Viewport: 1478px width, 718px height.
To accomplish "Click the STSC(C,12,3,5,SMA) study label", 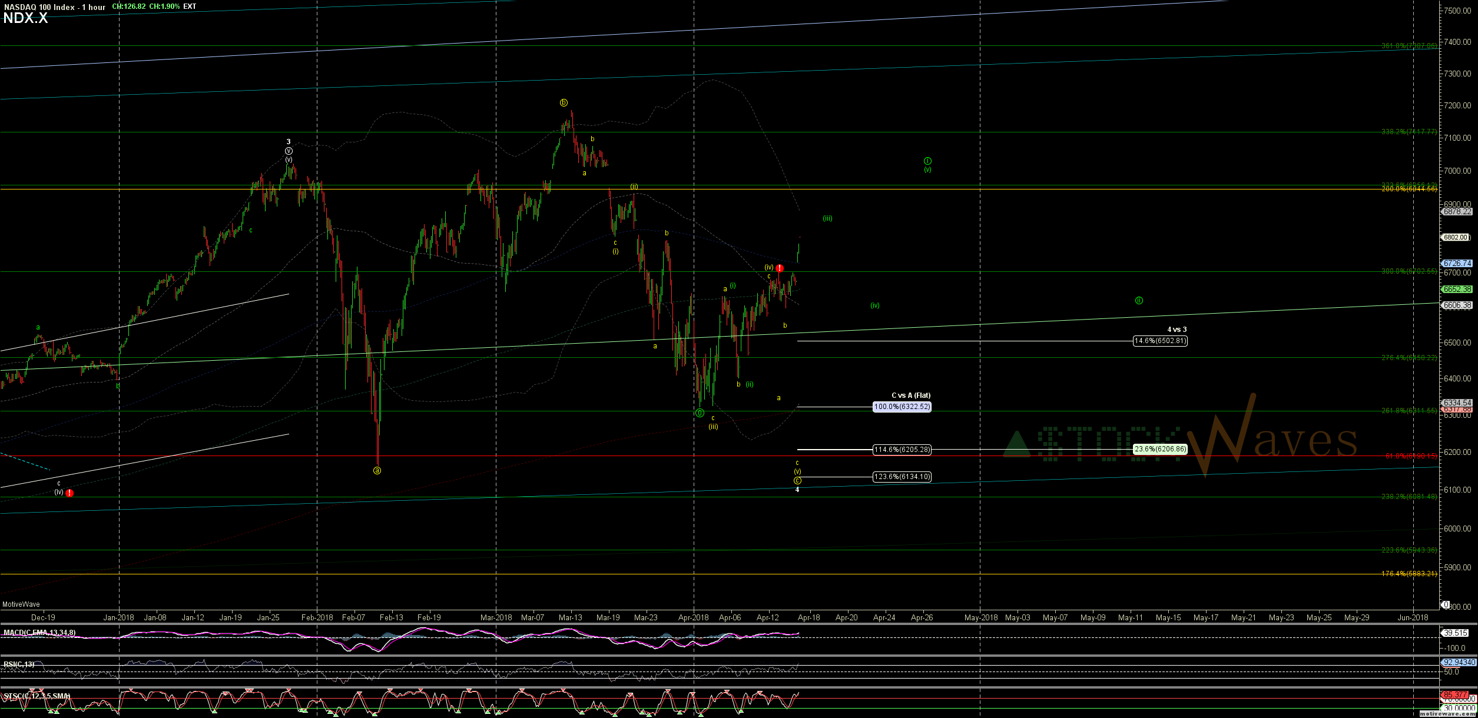I will (x=37, y=696).
